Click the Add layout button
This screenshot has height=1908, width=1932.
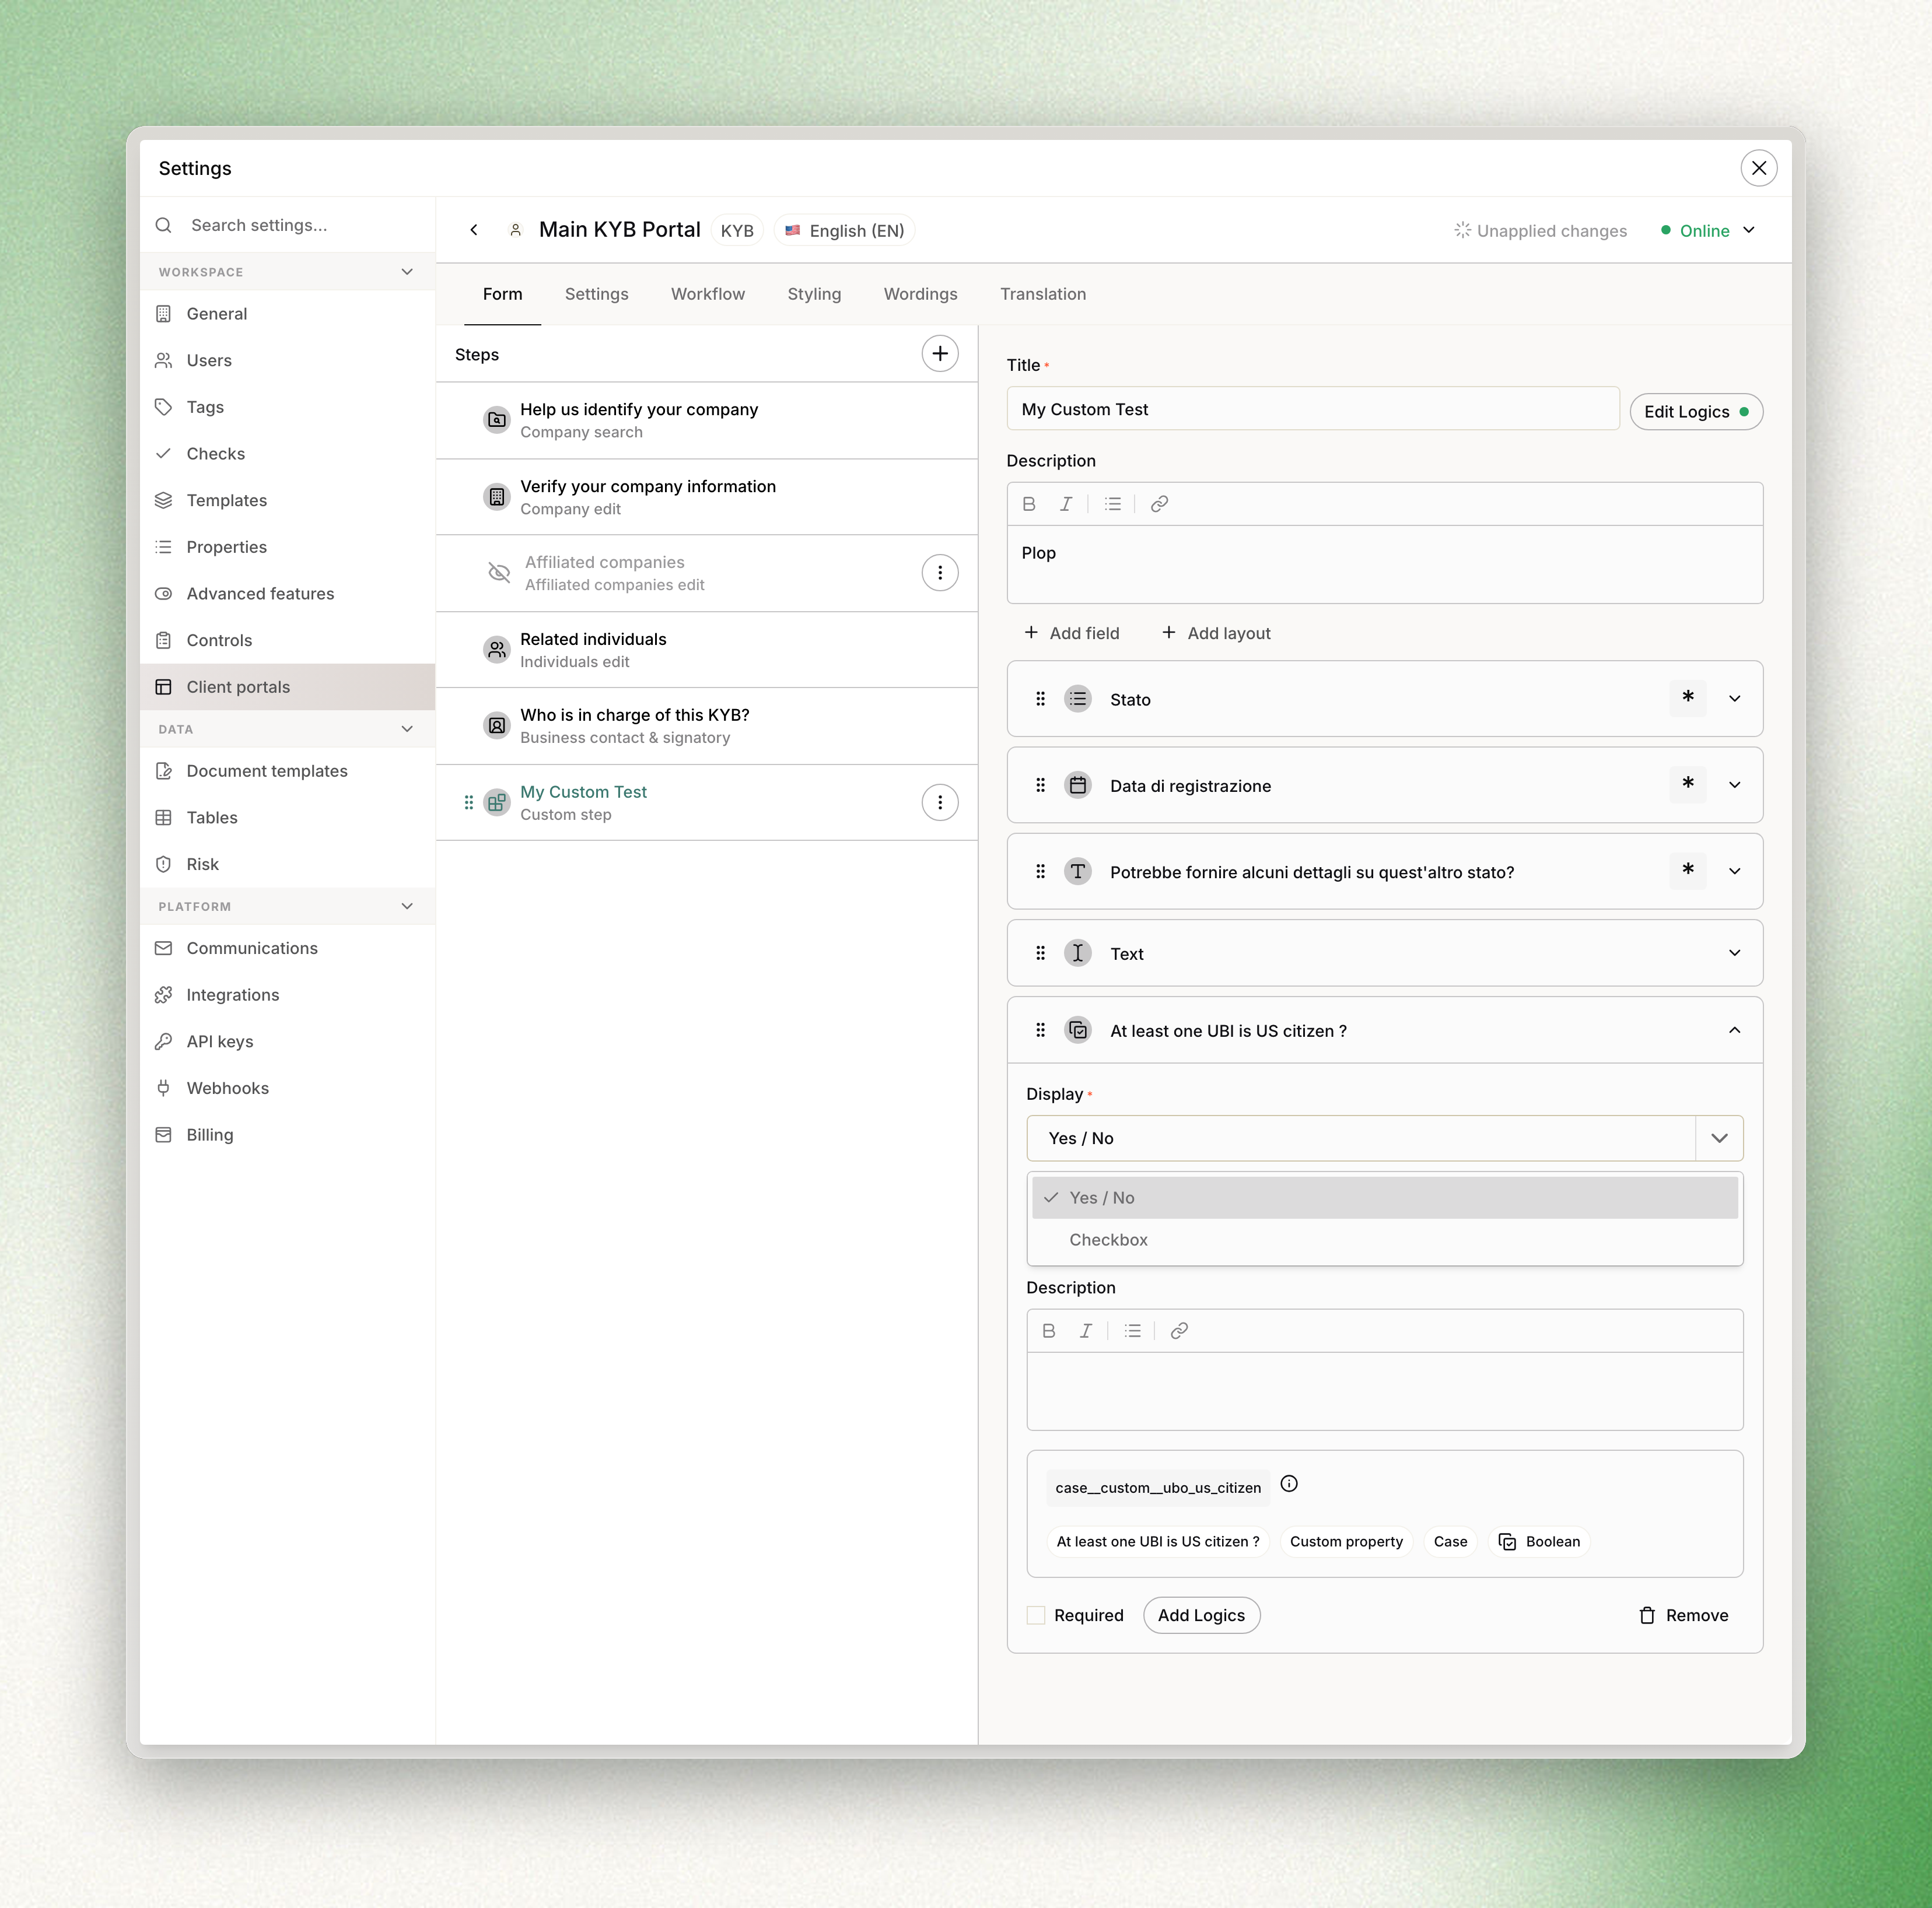1216,633
